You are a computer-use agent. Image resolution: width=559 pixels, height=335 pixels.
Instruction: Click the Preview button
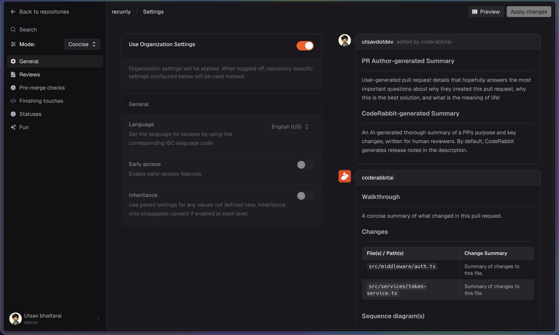486,12
